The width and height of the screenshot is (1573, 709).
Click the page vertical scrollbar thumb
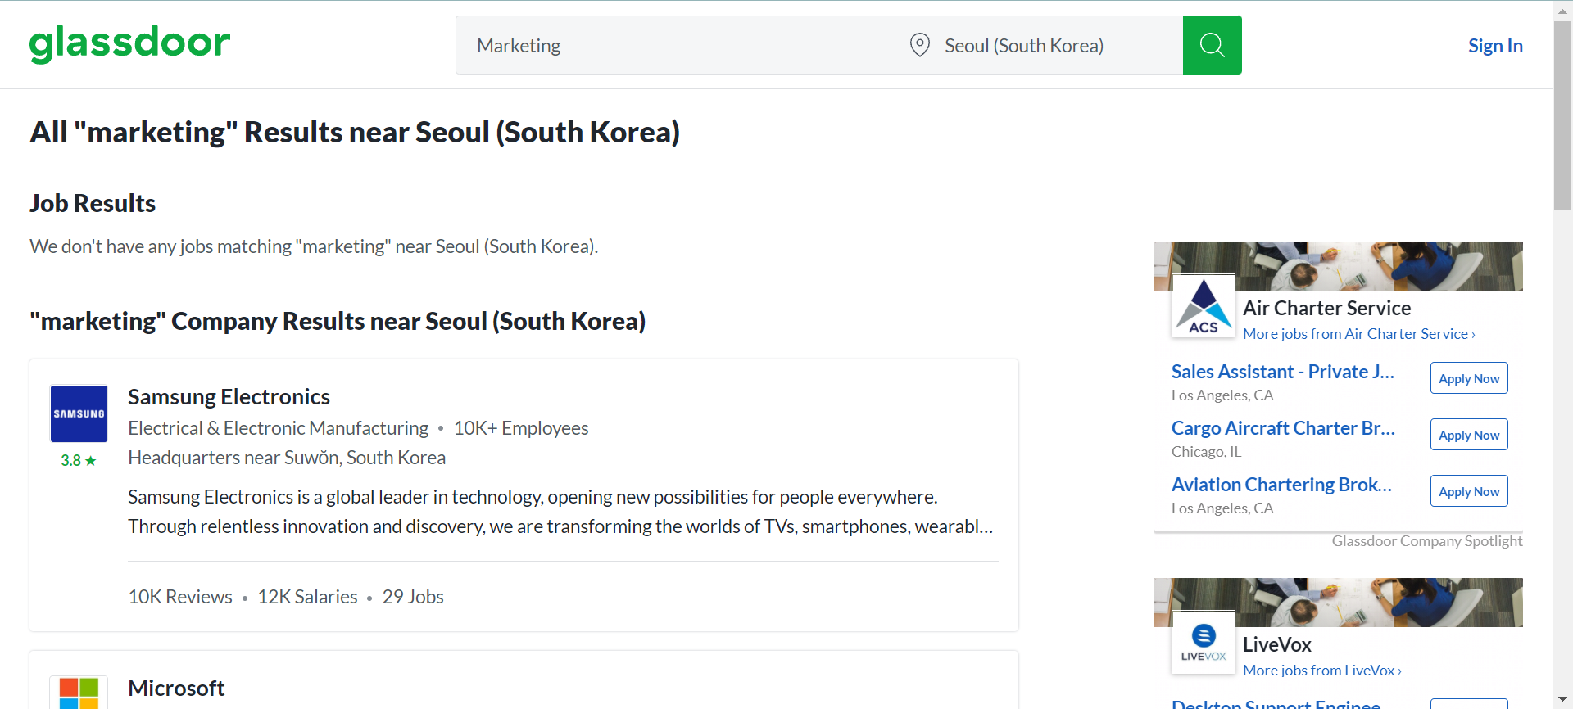point(1563,115)
